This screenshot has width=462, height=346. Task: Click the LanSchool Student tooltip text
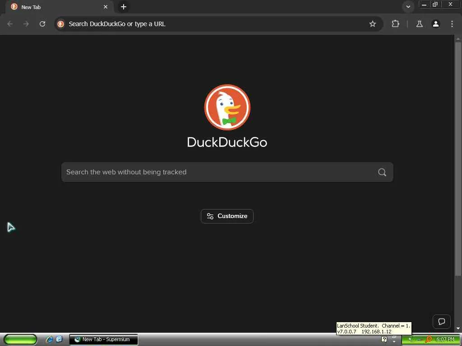tap(374, 328)
